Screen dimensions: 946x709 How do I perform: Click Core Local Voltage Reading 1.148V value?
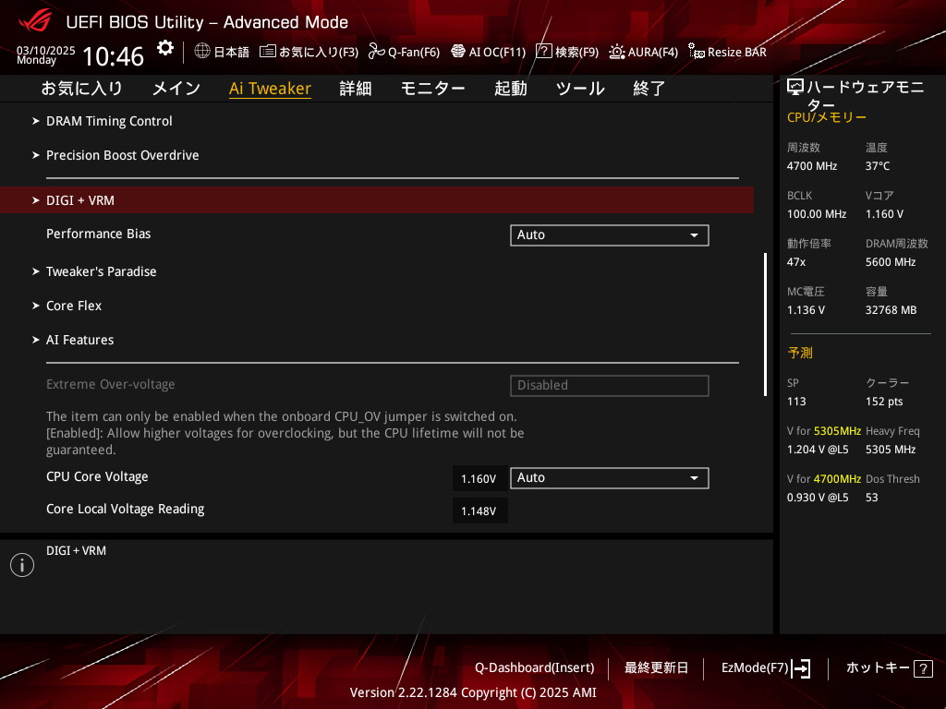[x=479, y=511]
